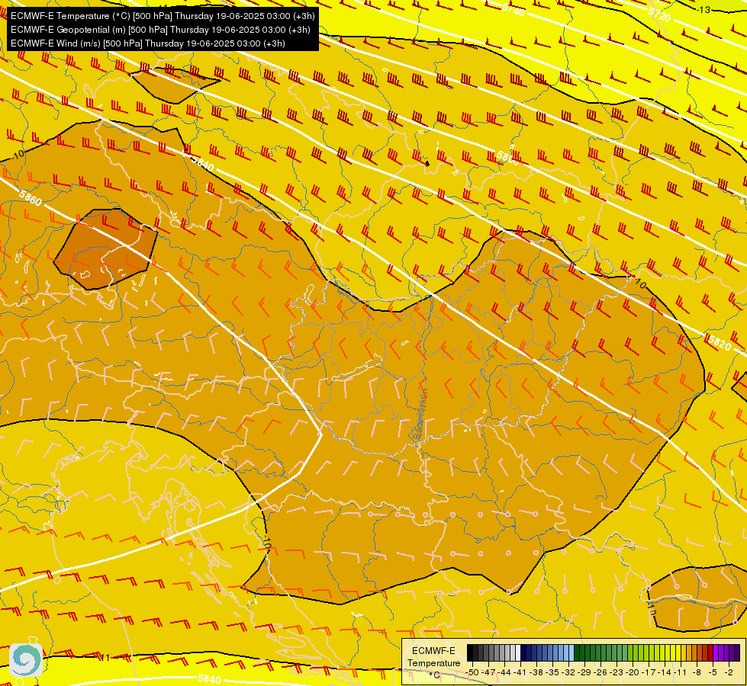Select the ECMWF-E Temperature header line
The height and width of the screenshot is (686, 747).
pos(163,16)
